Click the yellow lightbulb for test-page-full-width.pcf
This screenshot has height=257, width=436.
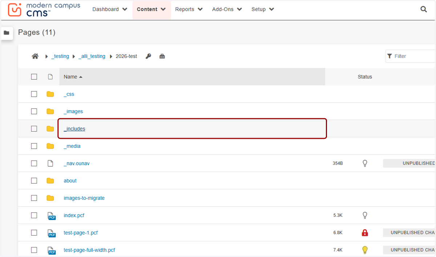(x=365, y=250)
